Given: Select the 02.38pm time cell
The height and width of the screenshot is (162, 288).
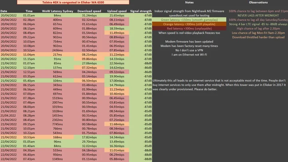Looking at the screenshot, I should (x=29, y=20).
